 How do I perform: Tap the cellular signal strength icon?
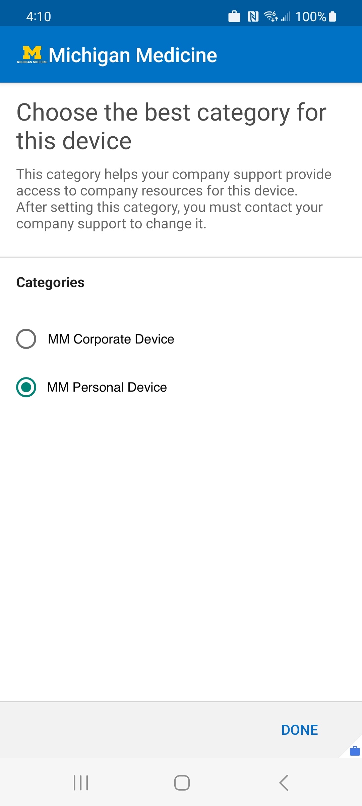click(x=286, y=16)
